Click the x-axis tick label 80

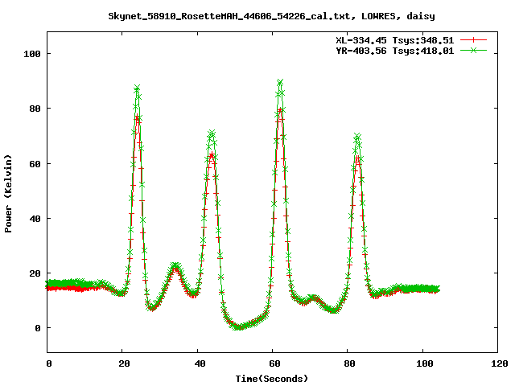pos(349,363)
